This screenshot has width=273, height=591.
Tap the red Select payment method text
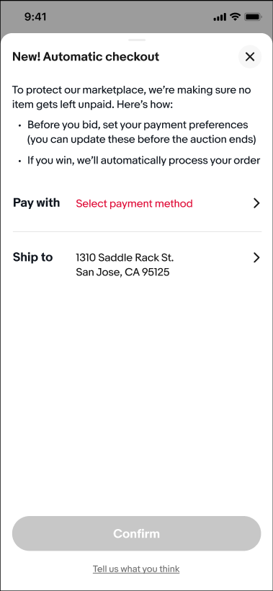134,203
